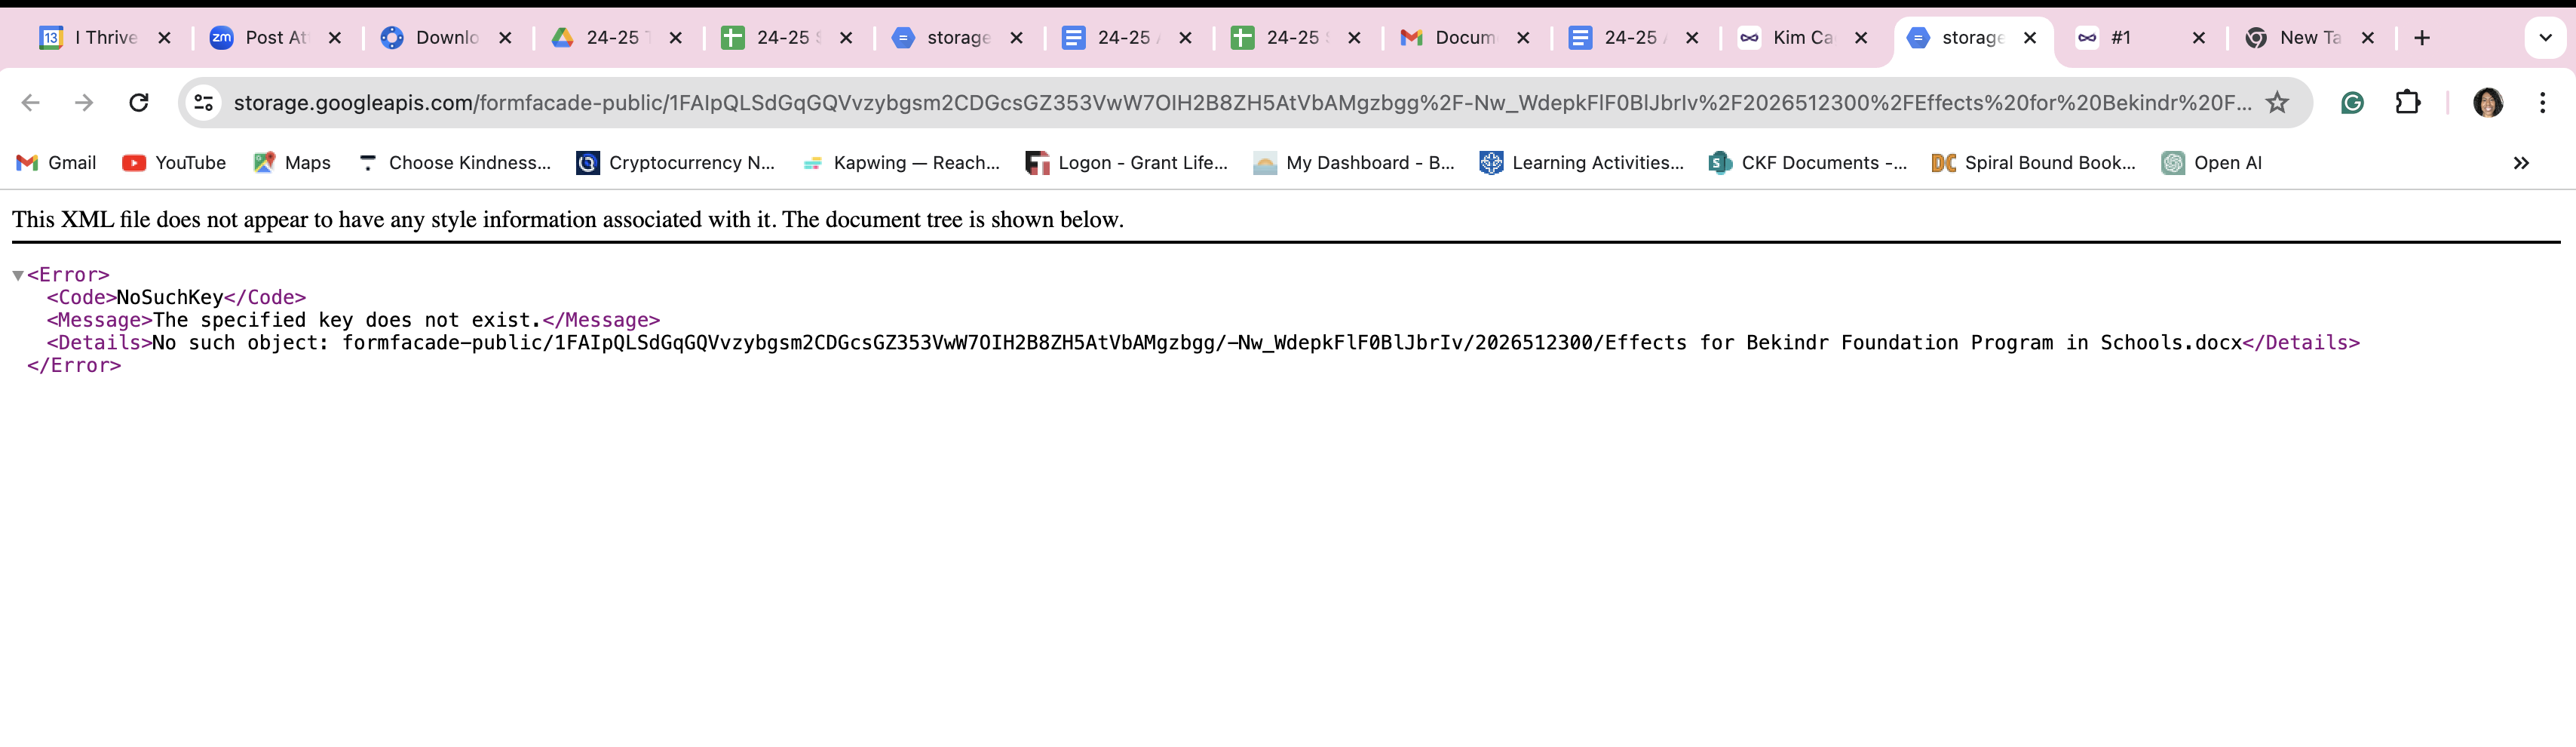The height and width of the screenshot is (747, 2576).
Task: Open the Open AI bookmark
Action: pyautogui.click(x=2212, y=163)
